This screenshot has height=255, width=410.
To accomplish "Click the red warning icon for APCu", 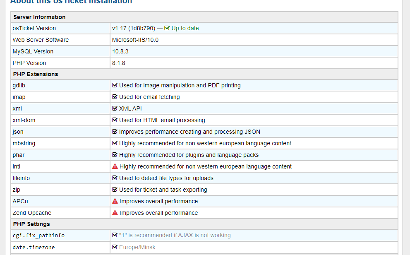I will click(115, 201).
